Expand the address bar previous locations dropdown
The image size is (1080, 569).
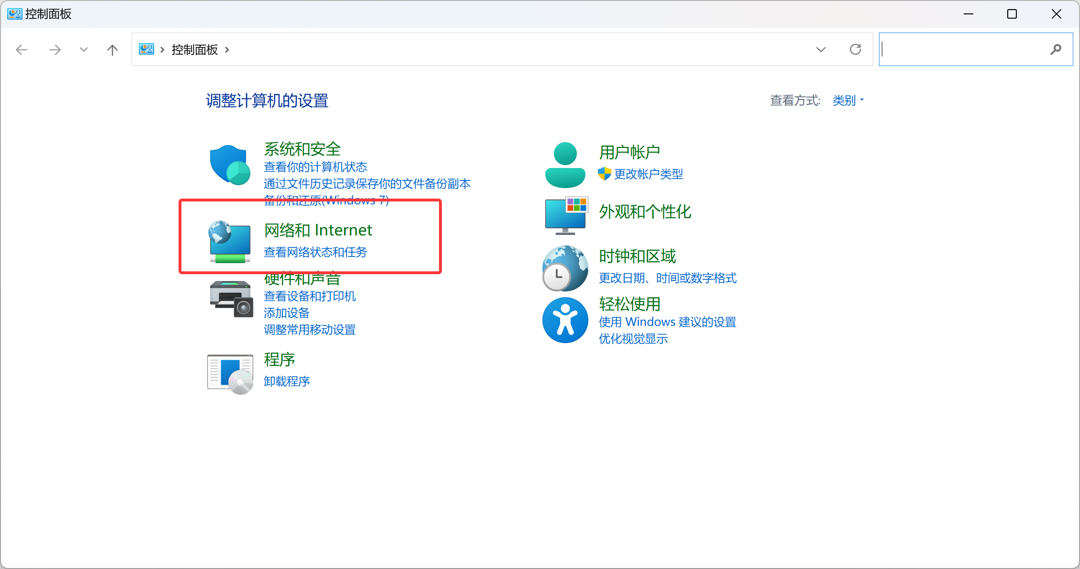pyautogui.click(x=821, y=49)
